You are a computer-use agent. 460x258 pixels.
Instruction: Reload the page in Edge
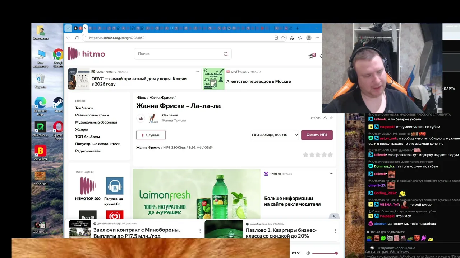[77, 38]
